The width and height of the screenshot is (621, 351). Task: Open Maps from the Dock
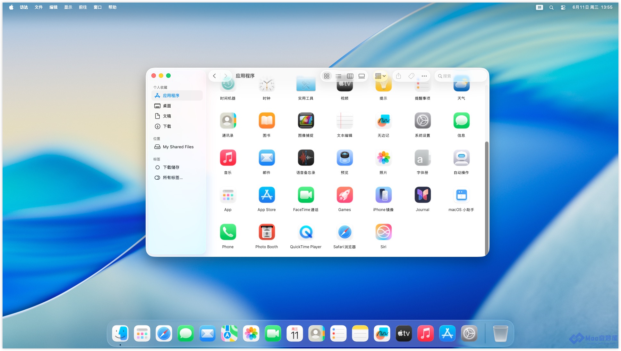point(229,333)
